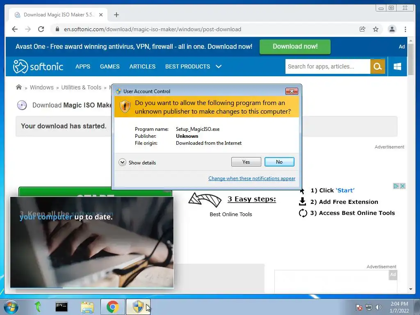Image resolution: width=420 pixels, height=315 pixels.
Task: Click the Windows platform icon
Action: tap(397, 66)
